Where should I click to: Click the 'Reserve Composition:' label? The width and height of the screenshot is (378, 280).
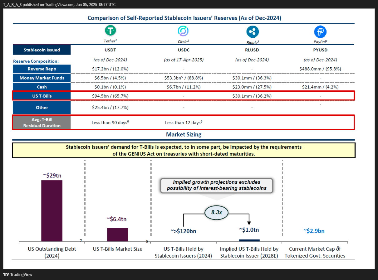(36, 61)
